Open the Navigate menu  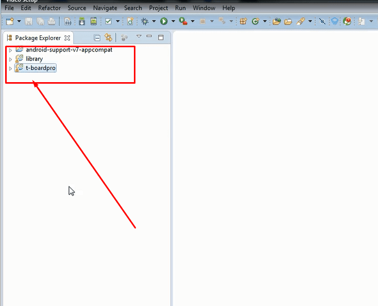point(105,8)
